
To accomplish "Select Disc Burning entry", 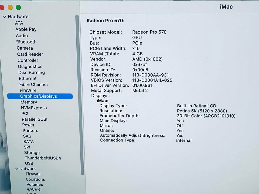I will (x=32, y=73).
